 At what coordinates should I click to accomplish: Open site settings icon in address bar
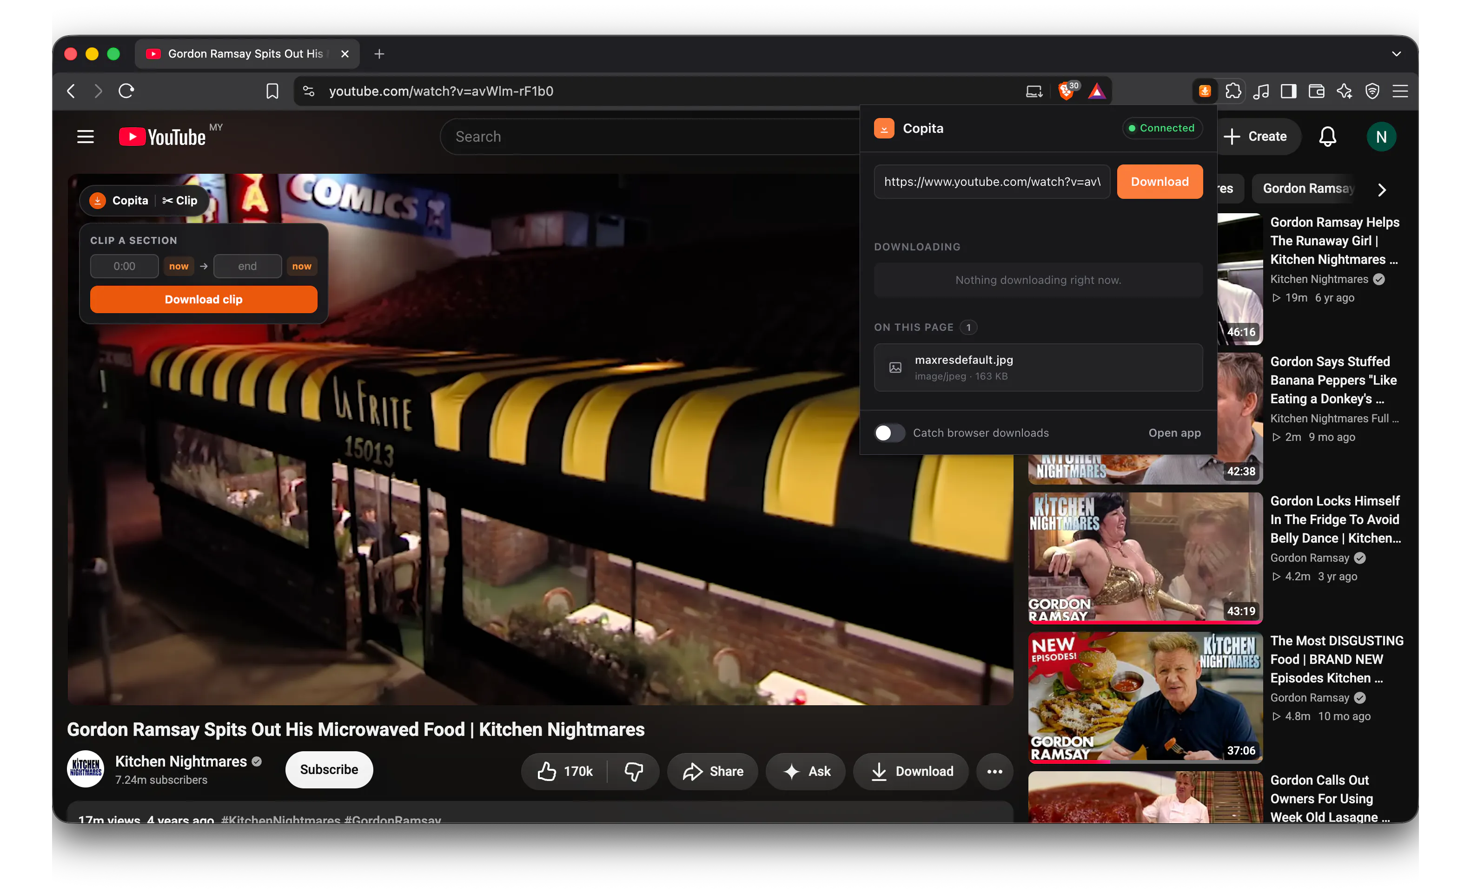point(309,91)
